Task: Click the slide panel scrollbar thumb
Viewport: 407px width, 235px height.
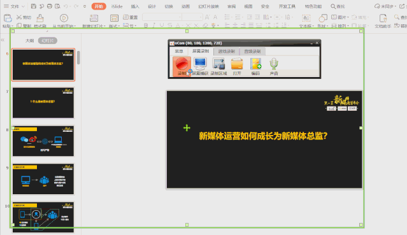Action: coord(78,57)
